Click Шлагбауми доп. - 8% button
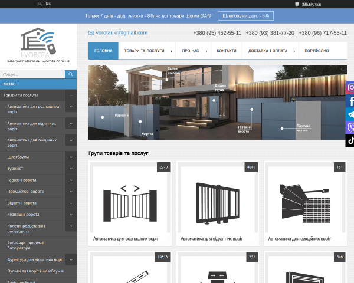 click(x=245, y=16)
